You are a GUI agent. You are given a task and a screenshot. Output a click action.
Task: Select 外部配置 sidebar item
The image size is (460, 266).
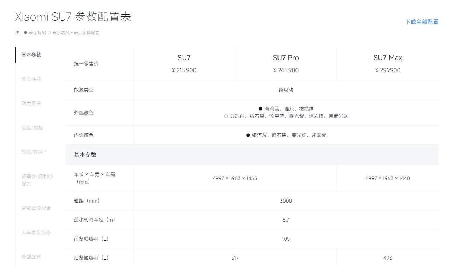point(31,256)
